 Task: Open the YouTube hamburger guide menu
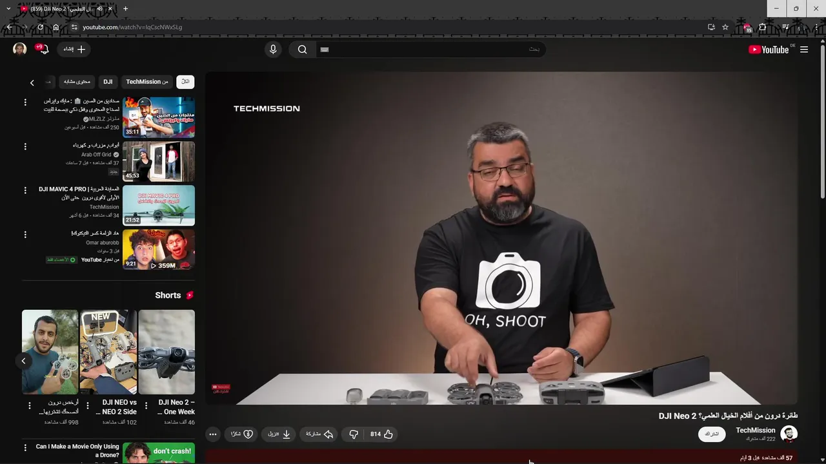point(804,50)
